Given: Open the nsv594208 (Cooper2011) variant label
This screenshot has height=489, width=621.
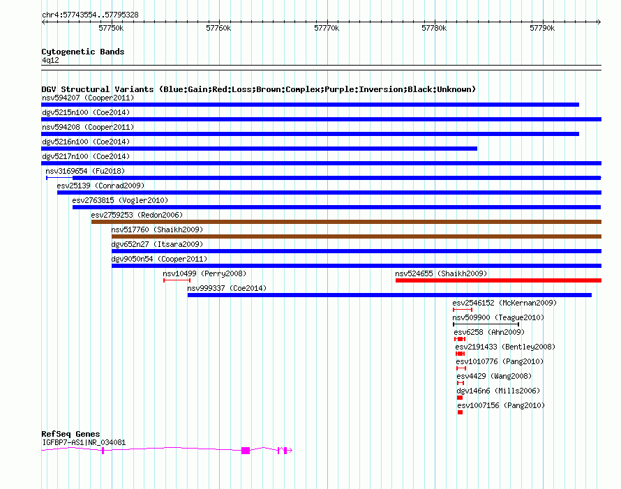Looking at the screenshot, I should coord(88,127).
